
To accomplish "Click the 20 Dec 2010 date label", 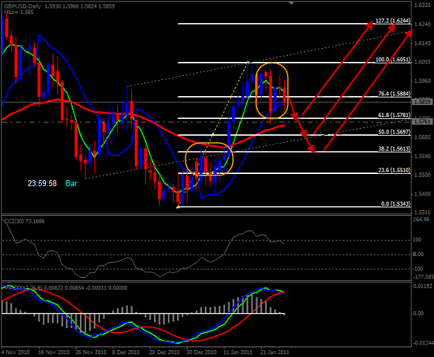I will tap(165, 352).
